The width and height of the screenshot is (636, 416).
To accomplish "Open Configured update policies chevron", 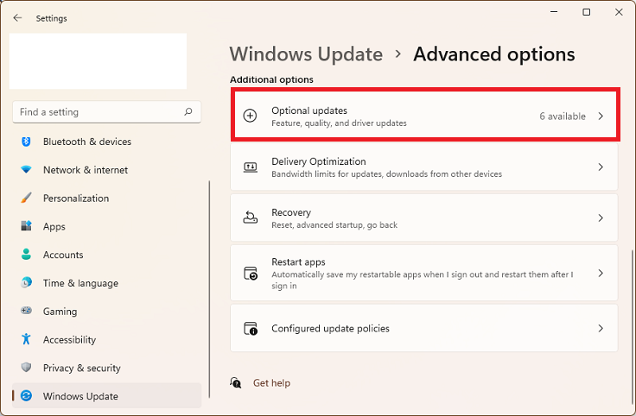I will pos(601,328).
